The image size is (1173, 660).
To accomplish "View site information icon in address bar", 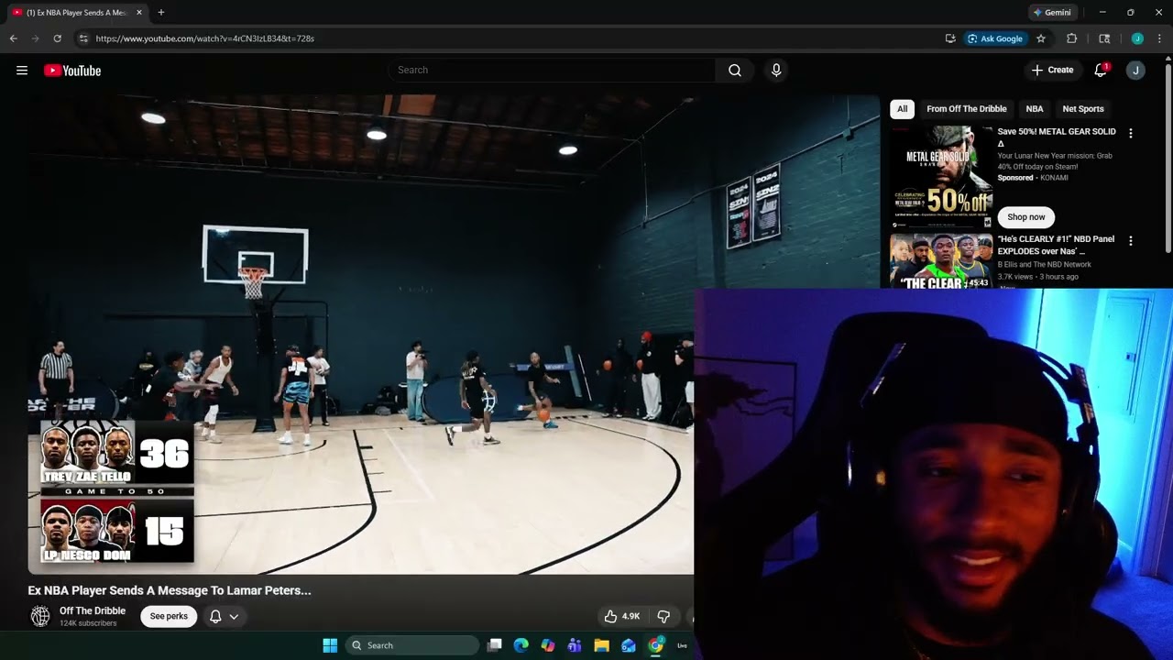I will pyautogui.click(x=83, y=38).
